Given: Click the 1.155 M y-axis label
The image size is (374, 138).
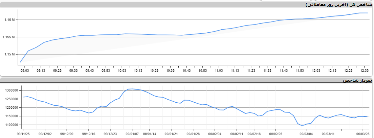Looking at the screenshot, I should [x=9, y=37].
